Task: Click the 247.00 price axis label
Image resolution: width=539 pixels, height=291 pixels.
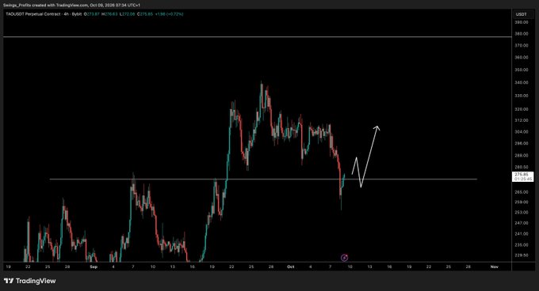Action: [521, 223]
